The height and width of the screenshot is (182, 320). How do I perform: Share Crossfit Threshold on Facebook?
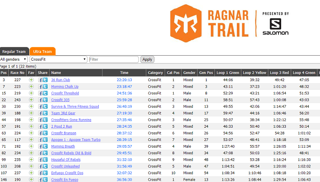(40, 93)
